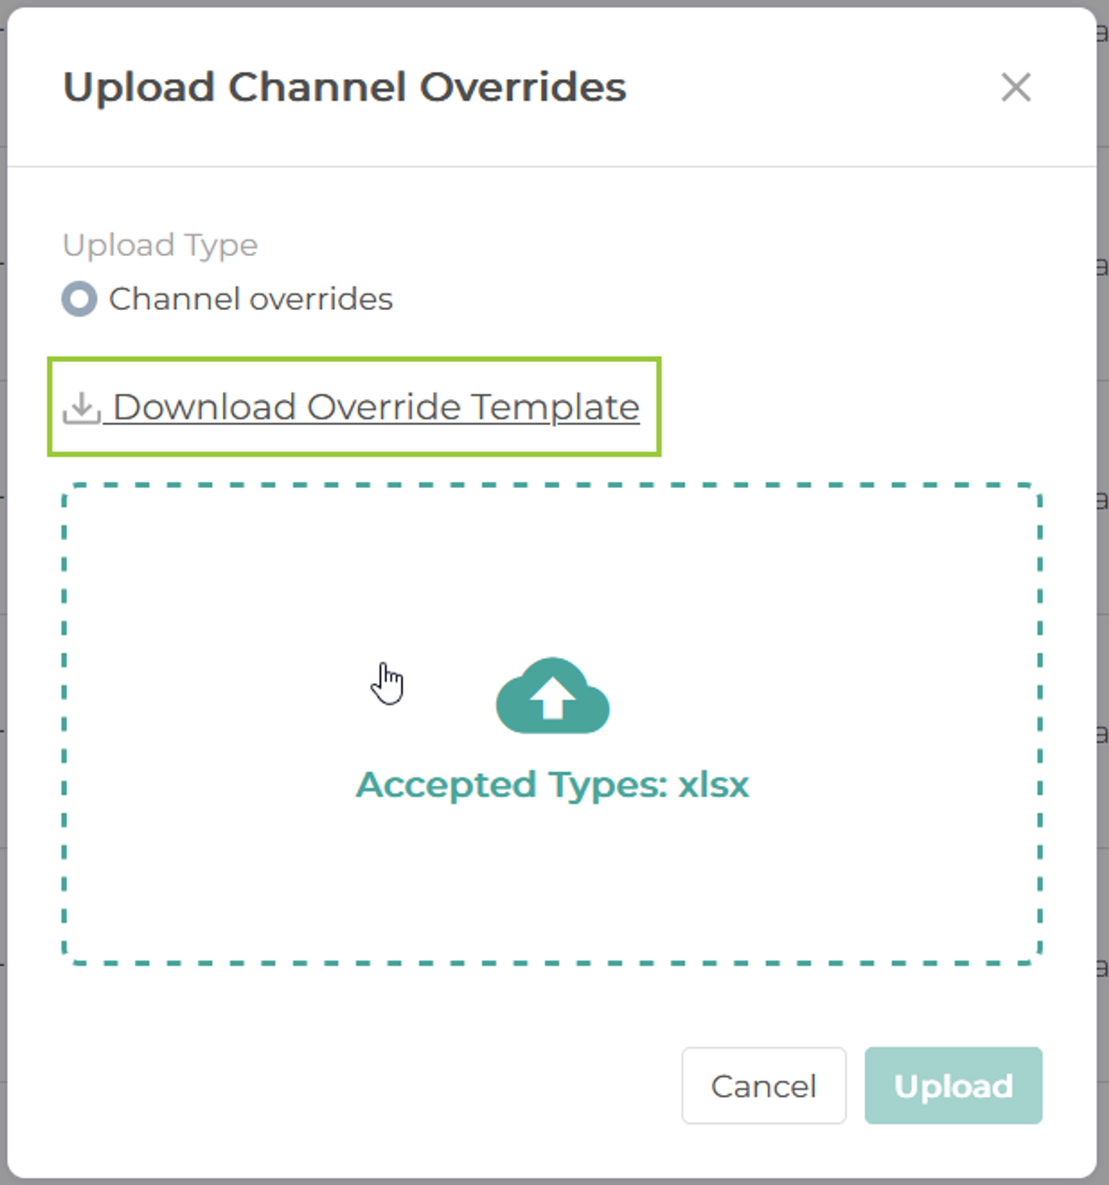Screen dimensions: 1109x1185
Task: Click the Upload Type section label
Action: [x=160, y=244]
